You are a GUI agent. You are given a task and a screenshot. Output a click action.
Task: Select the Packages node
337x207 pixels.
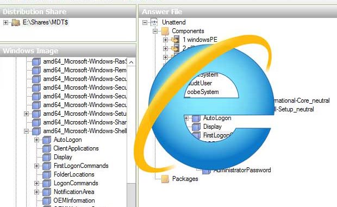click(x=185, y=179)
